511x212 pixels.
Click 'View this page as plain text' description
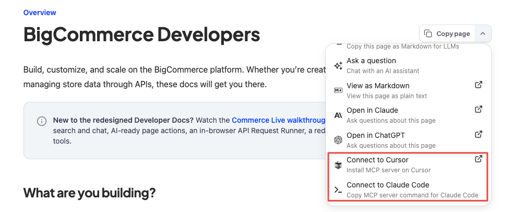387,96
